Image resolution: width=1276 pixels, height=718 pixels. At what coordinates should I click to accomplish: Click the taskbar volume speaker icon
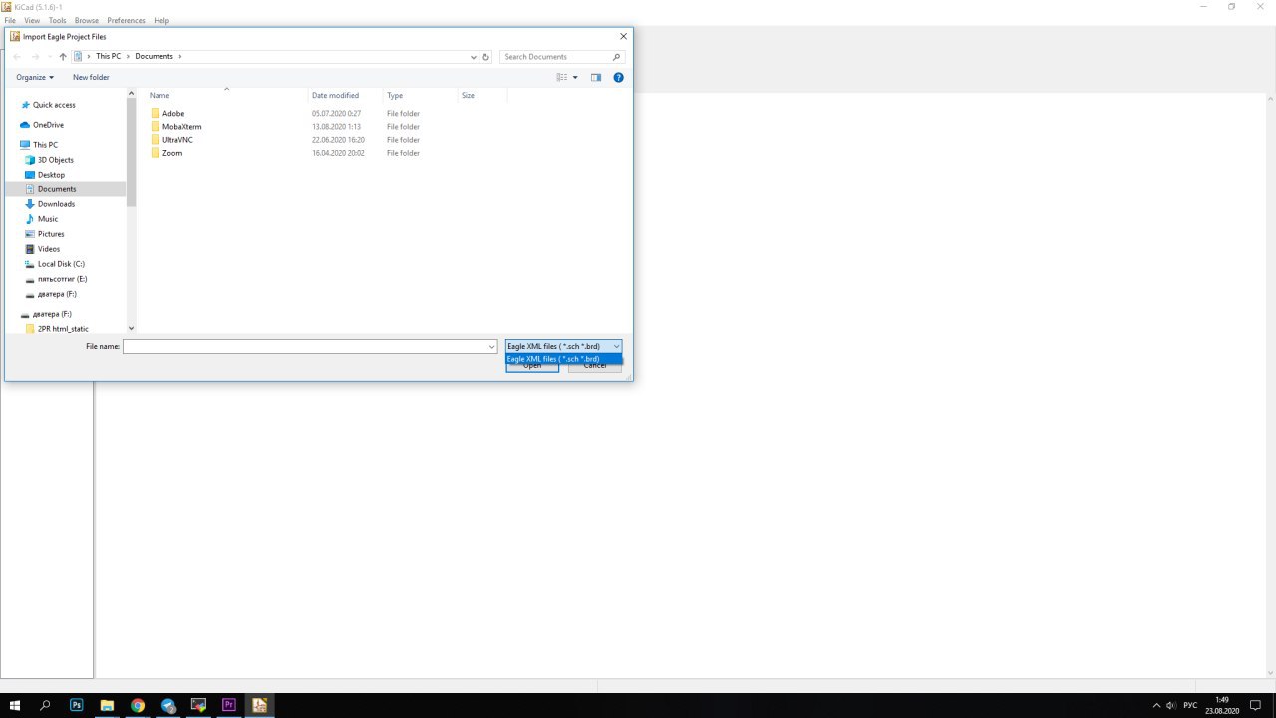coord(1170,705)
